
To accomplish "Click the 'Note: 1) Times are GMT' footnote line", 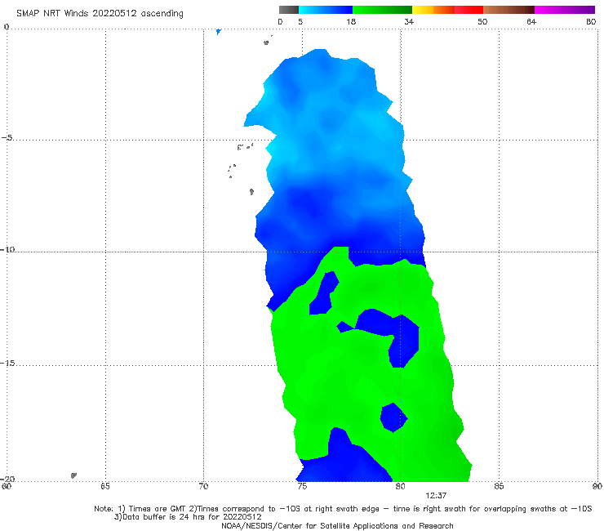I will (x=343, y=509).
